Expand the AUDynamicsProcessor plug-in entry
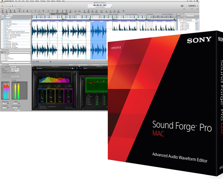 2,59
